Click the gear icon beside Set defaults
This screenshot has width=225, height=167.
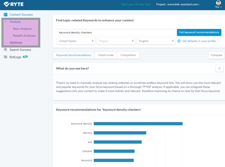click(x=179, y=41)
